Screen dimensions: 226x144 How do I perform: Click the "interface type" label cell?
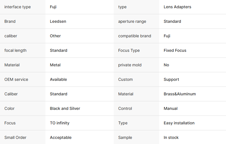[x=18, y=7]
